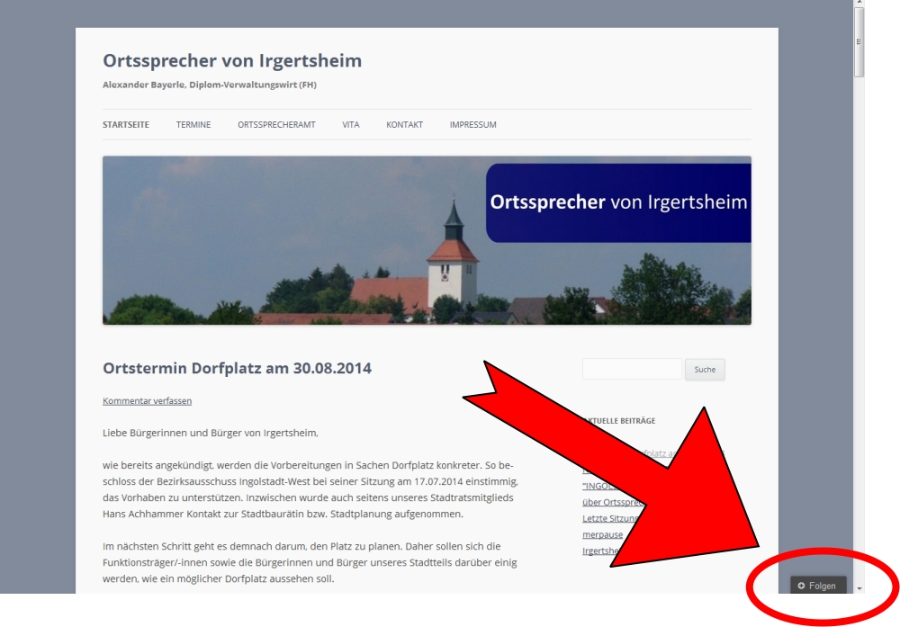Image resolution: width=900 pixels, height=627 pixels.
Task: Select VITA from the navigation menu
Action: click(350, 125)
